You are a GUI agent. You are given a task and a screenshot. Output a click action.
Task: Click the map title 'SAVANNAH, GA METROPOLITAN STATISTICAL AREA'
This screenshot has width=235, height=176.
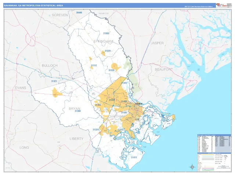pos(33,5)
